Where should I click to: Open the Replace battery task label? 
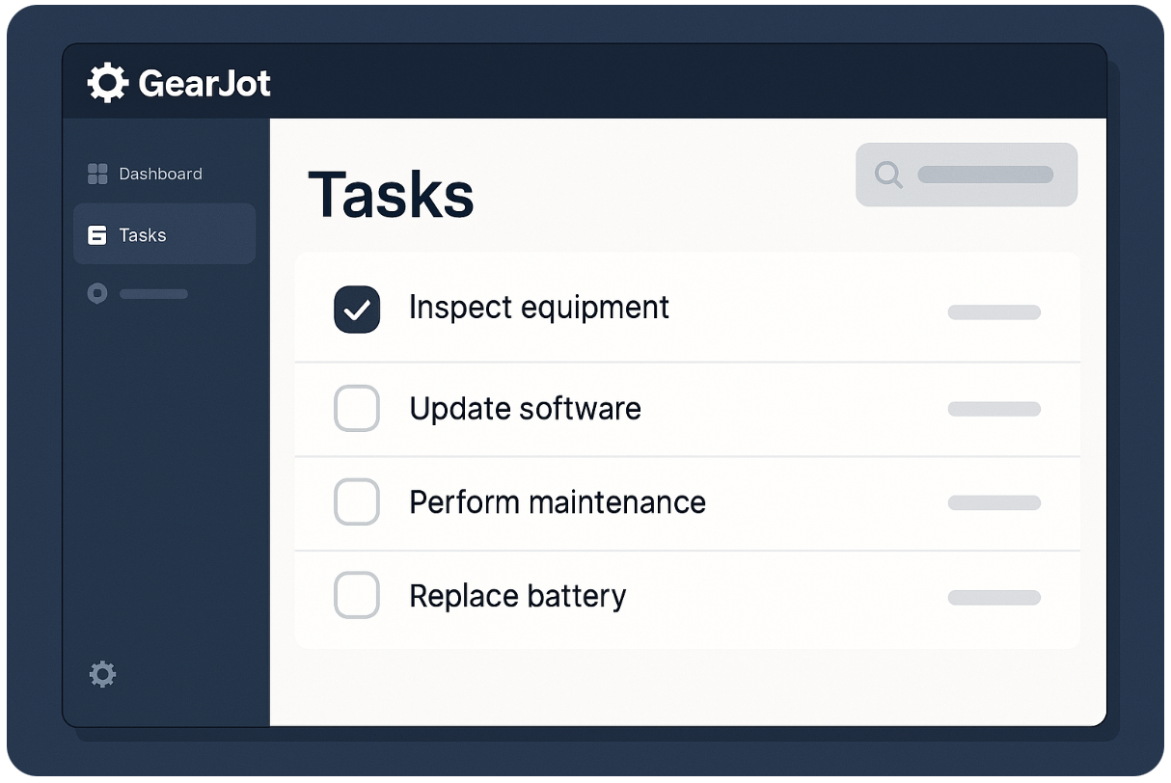pos(518,596)
